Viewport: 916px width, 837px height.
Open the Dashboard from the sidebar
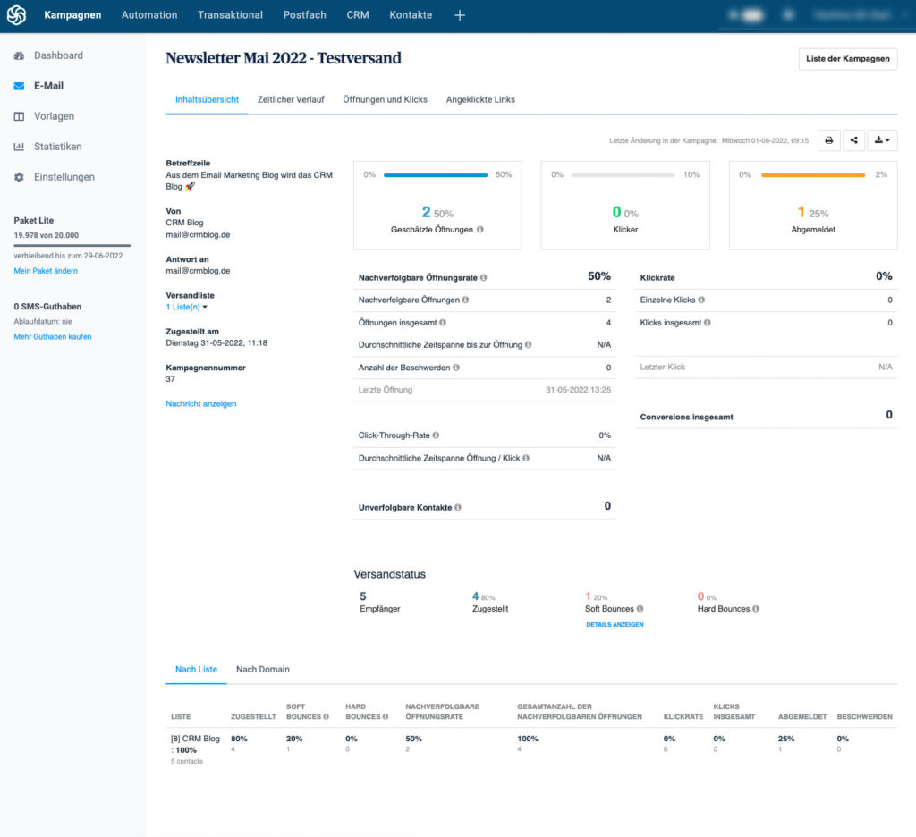[58, 55]
